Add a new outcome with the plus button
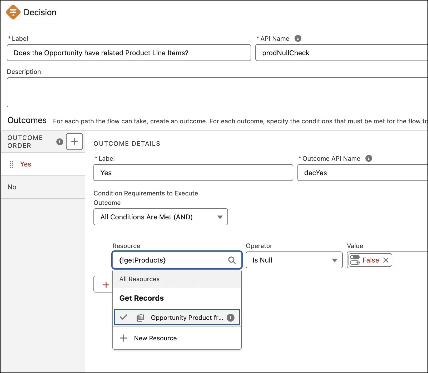The height and width of the screenshot is (373, 428). 74,142
